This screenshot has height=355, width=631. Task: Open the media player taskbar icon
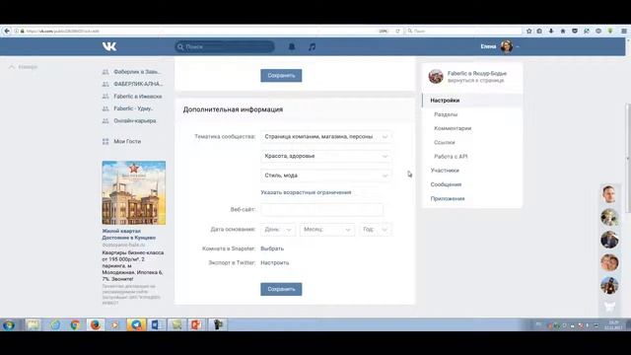pyautogui.click(x=115, y=324)
